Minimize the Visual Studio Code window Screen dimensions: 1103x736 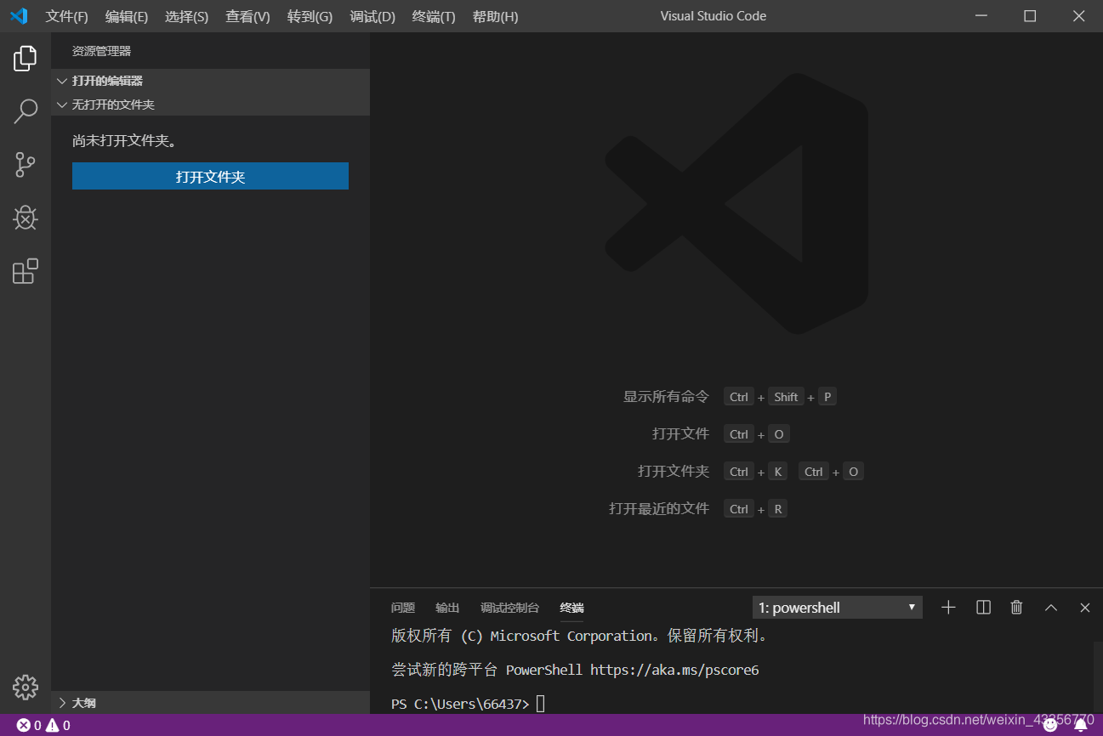point(982,16)
